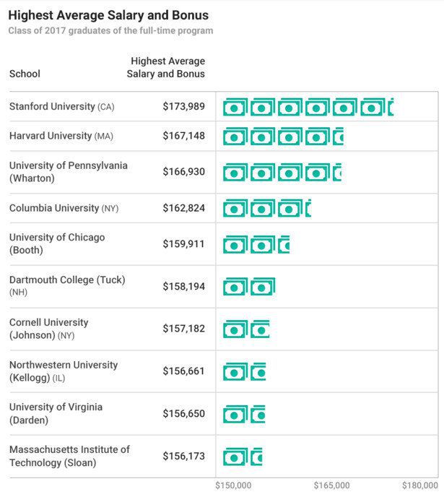Click second money icon in Dartmouth row
The width and height of the screenshot is (444, 497).
click(263, 287)
